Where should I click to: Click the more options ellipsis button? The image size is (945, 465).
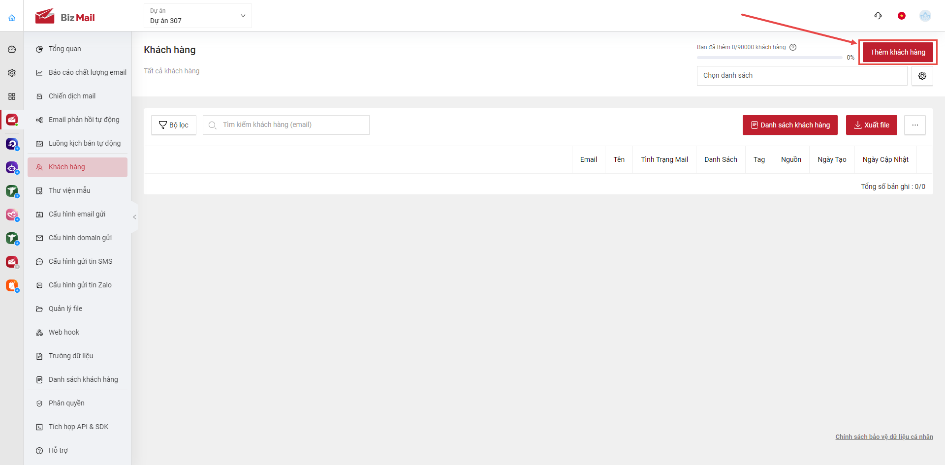[x=915, y=125]
